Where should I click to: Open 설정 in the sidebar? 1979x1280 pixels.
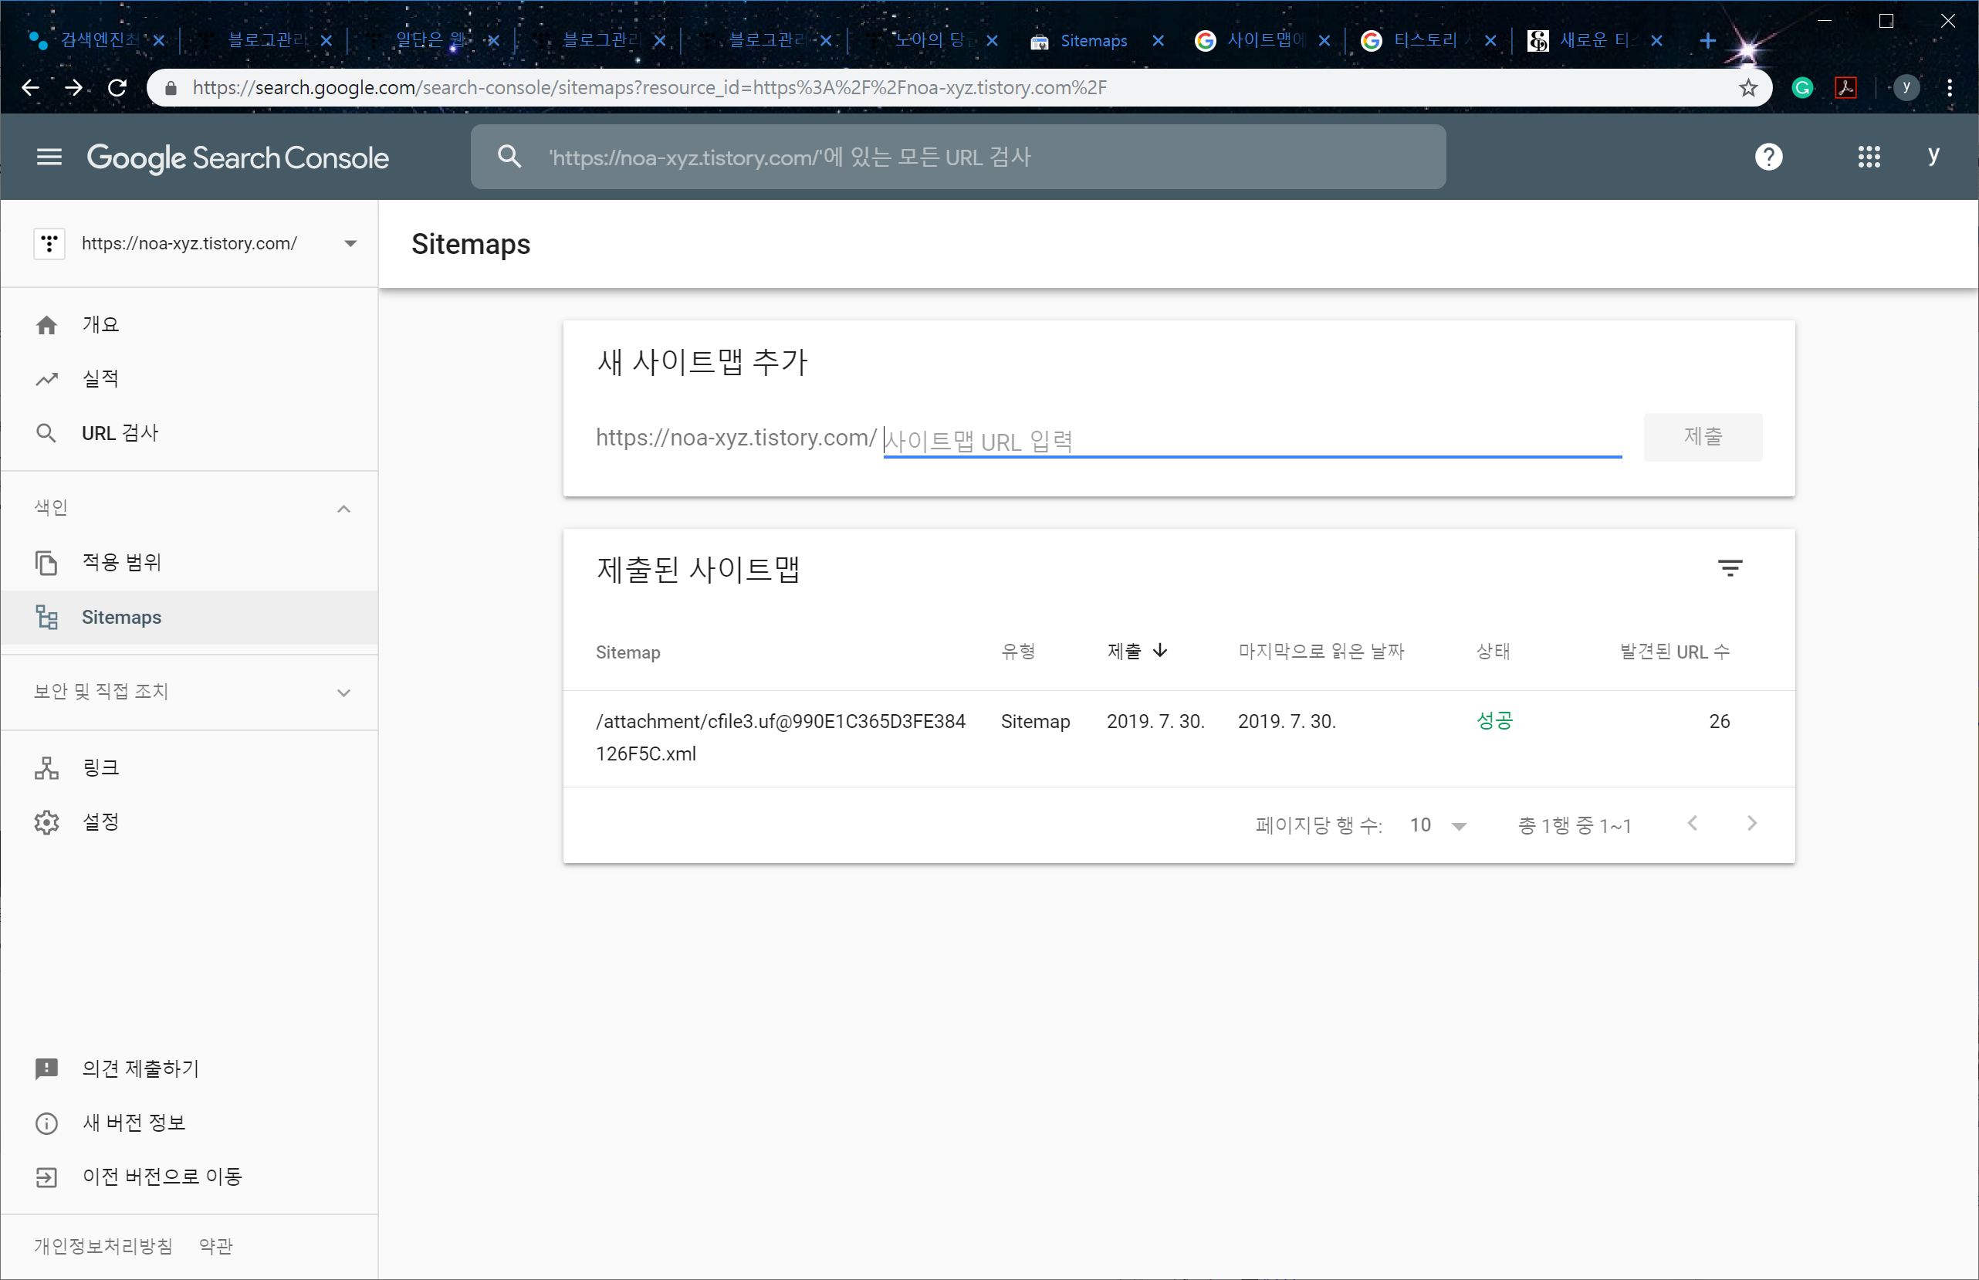(189, 822)
